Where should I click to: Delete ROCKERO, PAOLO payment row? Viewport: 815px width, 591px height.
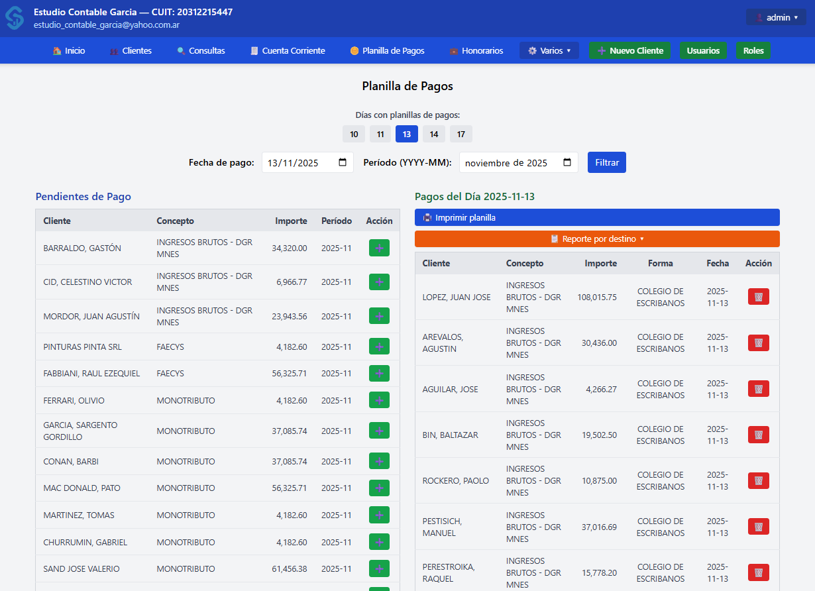[x=758, y=480]
